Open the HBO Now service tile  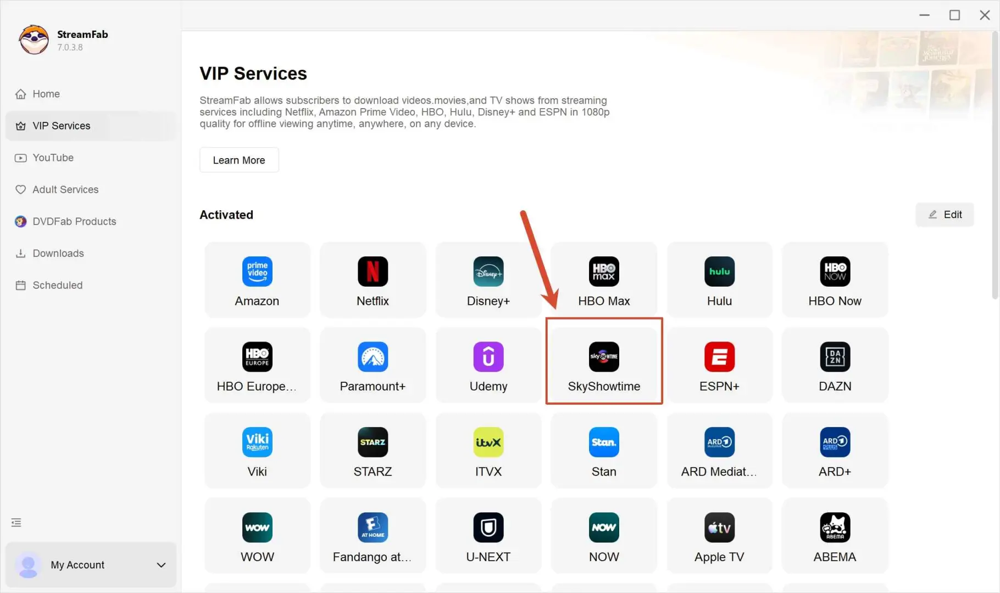pos(835,280)
